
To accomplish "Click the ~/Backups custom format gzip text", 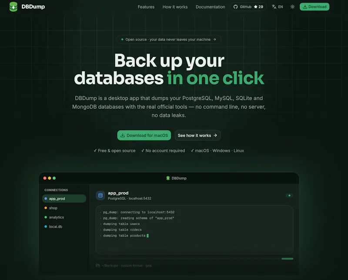I will 127,266.
